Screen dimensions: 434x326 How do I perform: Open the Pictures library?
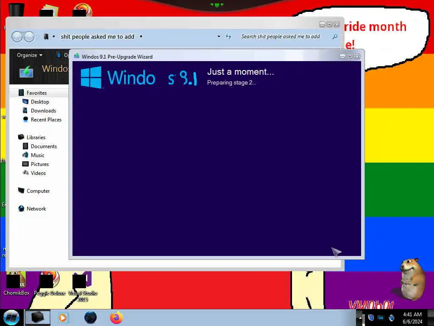40,164
